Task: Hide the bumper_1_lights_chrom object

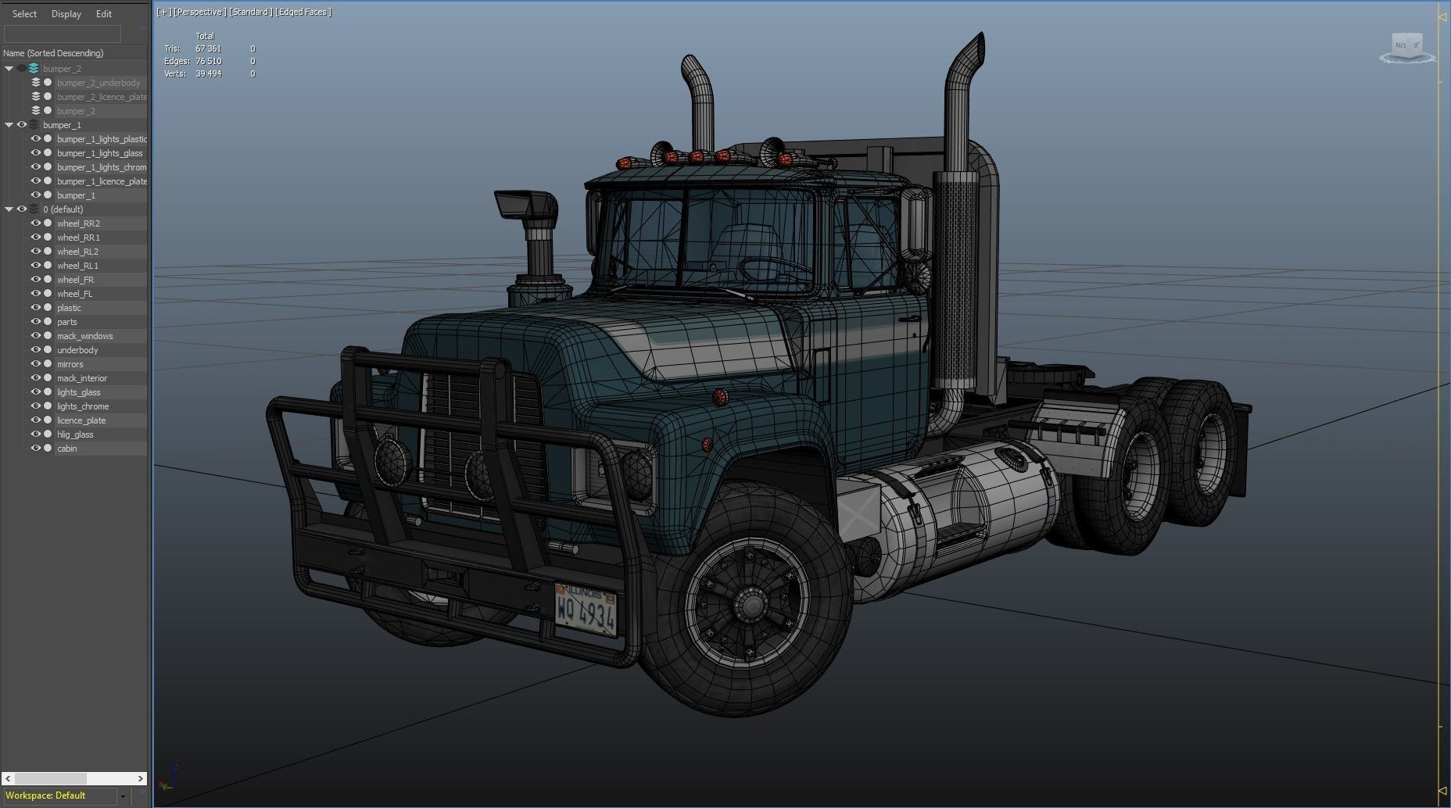Action: coord(36,167)
